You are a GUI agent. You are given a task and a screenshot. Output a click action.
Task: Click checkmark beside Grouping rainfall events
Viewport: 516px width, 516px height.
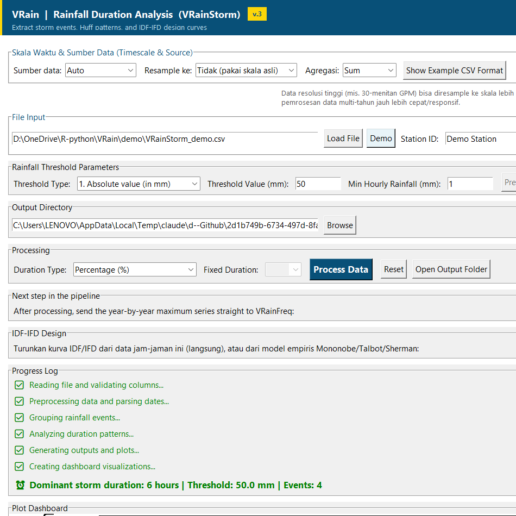pos(19,418)
